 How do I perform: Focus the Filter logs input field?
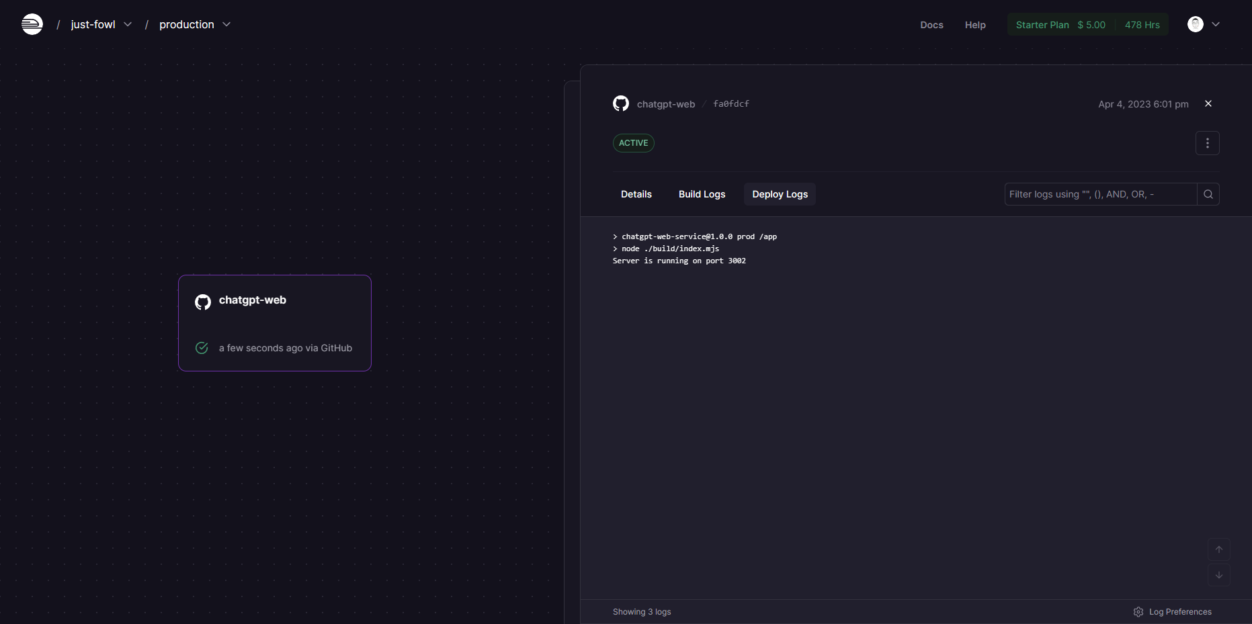pyautogui.click(x=1101, y=194)
